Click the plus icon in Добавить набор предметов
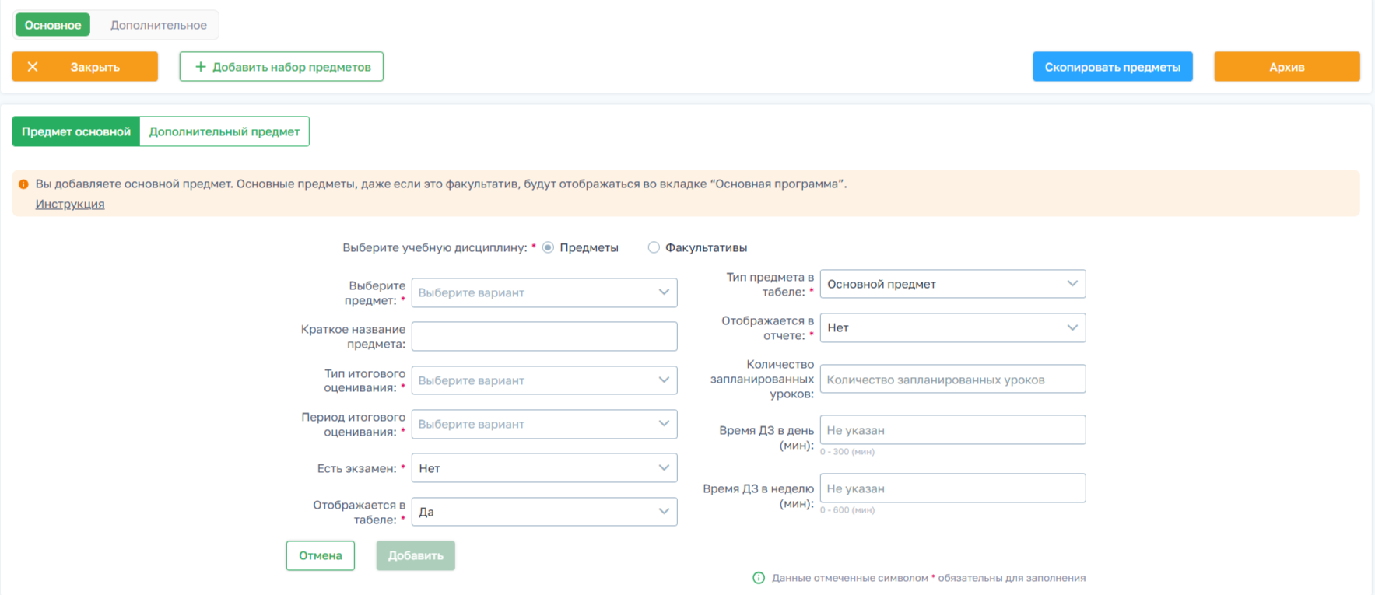The width and height of the screenshot is (1375, 595). point(200,67)
